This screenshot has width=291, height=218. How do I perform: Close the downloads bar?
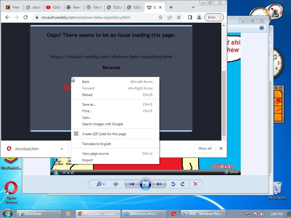pos(221,148)
